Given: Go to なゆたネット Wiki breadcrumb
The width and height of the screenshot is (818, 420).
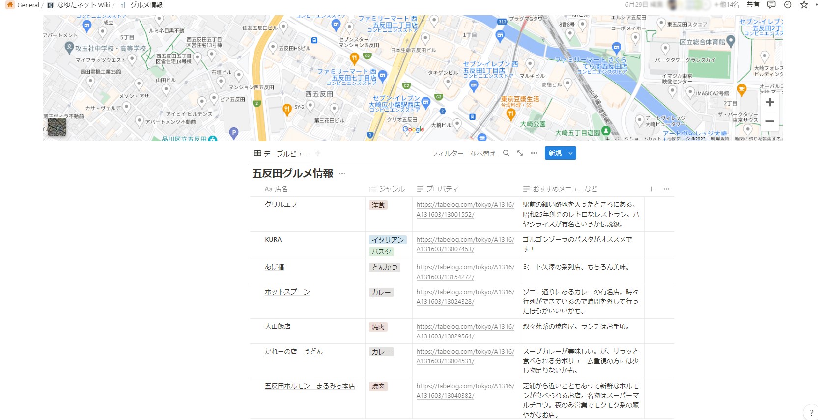Looking at the screenshot, I should (x=79, y=5).
